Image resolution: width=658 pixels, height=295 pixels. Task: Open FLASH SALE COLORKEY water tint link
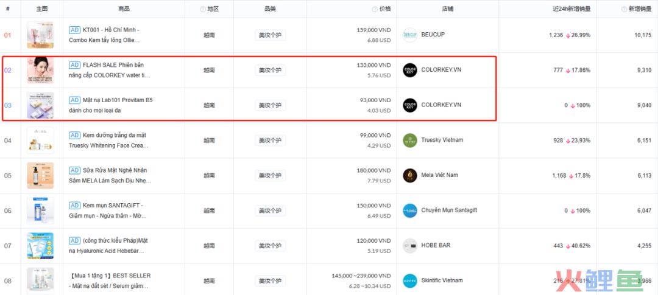110,71
